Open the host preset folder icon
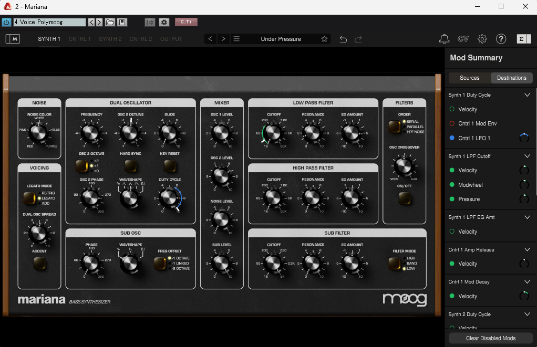 click(110, 22)
